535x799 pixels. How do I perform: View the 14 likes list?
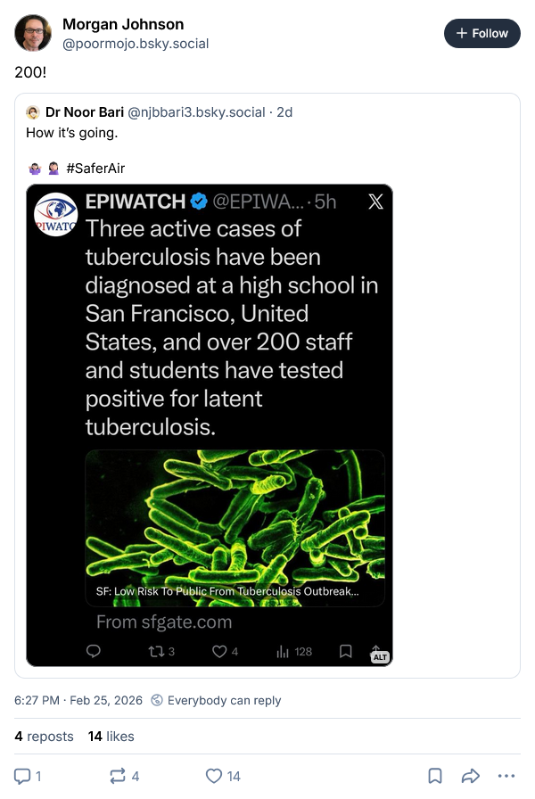click(x=111, y=736)
